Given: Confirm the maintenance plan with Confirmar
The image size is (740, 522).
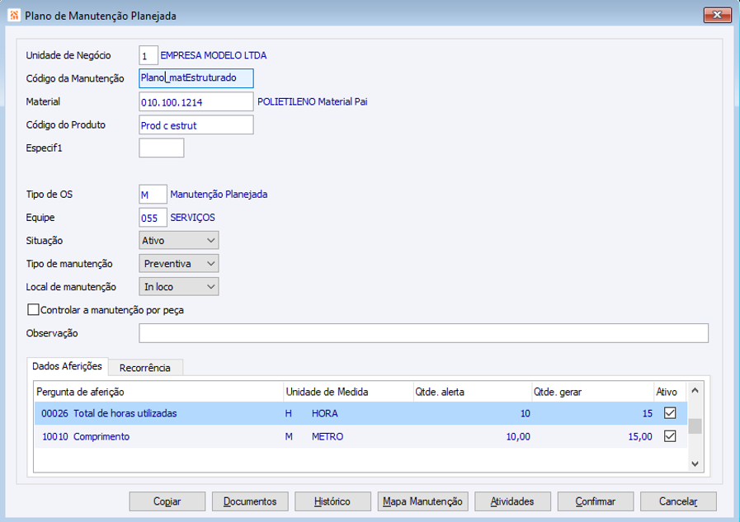Looking at the screenshot, I should pyautogui.click(x=596, y=501).
